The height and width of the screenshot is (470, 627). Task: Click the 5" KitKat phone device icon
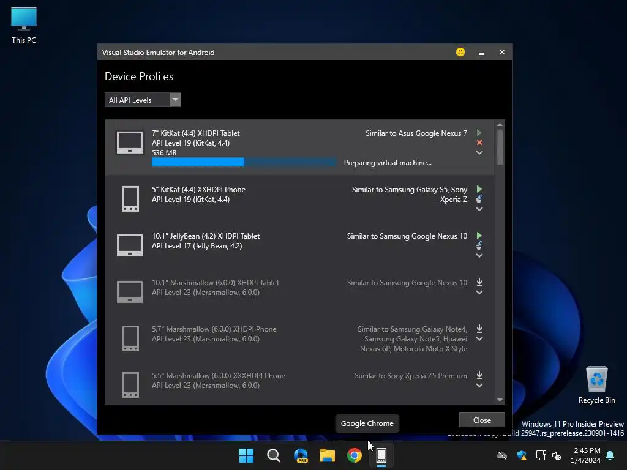[131, 199]
